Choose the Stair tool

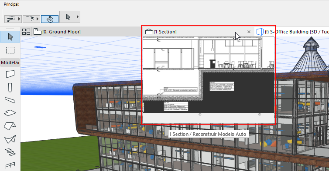[x=10, y=152]
